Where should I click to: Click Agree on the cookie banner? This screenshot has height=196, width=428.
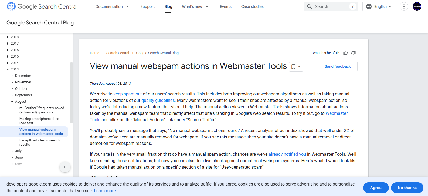click(376, 188)
